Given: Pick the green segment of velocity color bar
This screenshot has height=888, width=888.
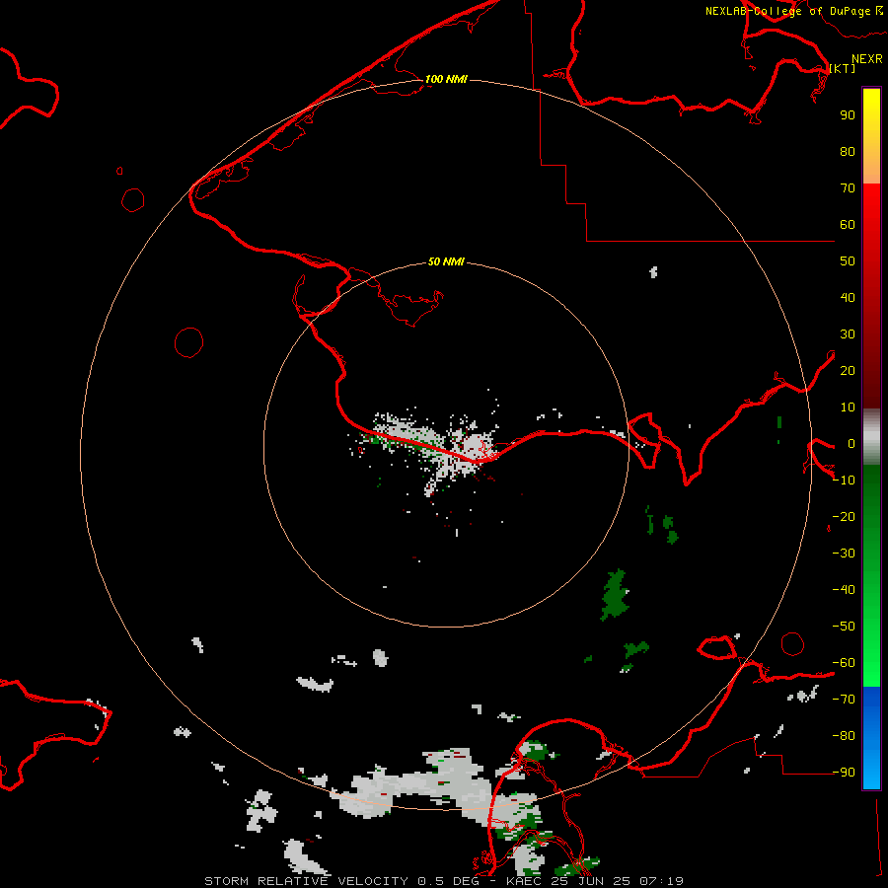Looking at the screenshot, I should [x=871, y=575].
